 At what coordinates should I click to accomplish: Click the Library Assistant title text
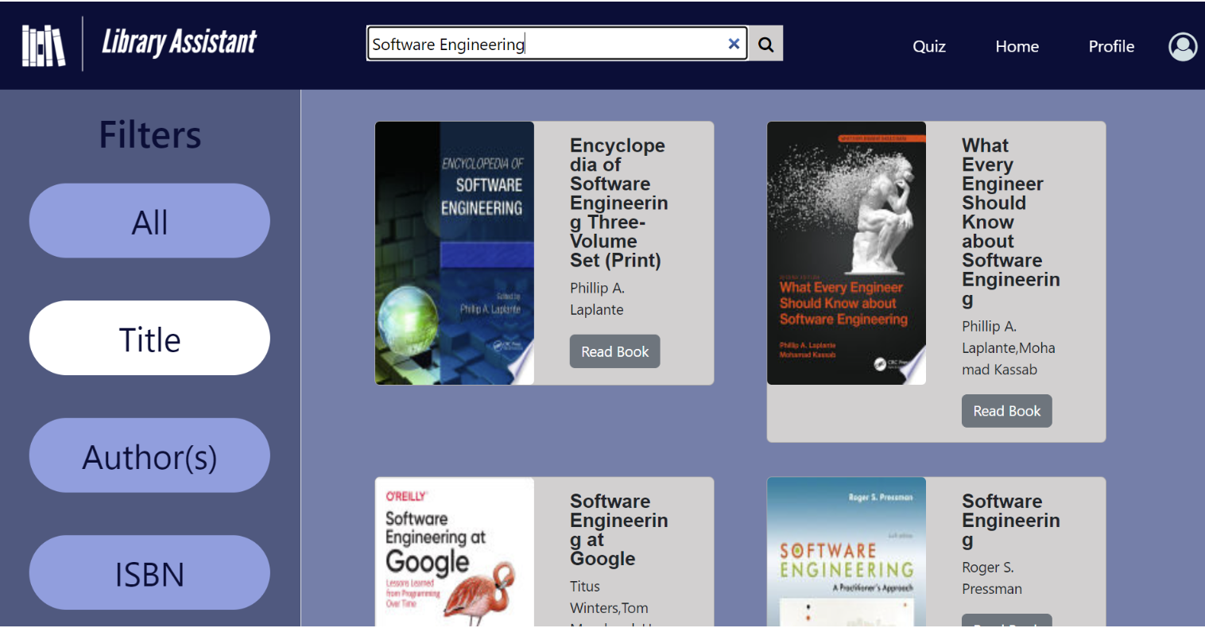179,42
